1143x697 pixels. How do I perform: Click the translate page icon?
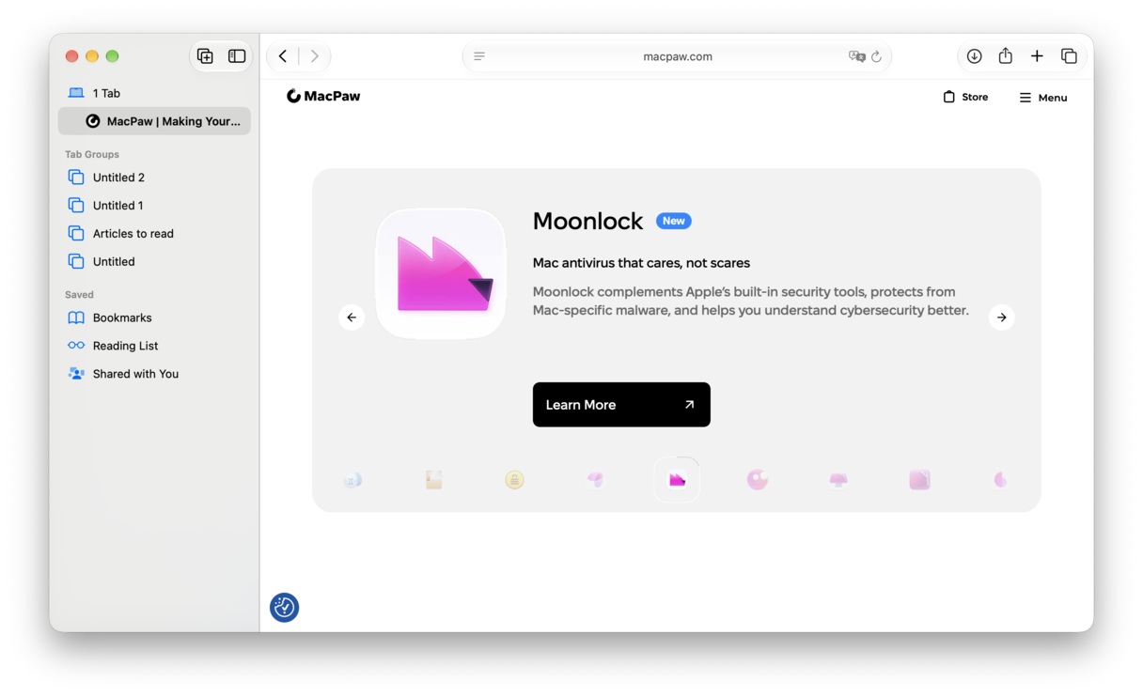[856, 56]
